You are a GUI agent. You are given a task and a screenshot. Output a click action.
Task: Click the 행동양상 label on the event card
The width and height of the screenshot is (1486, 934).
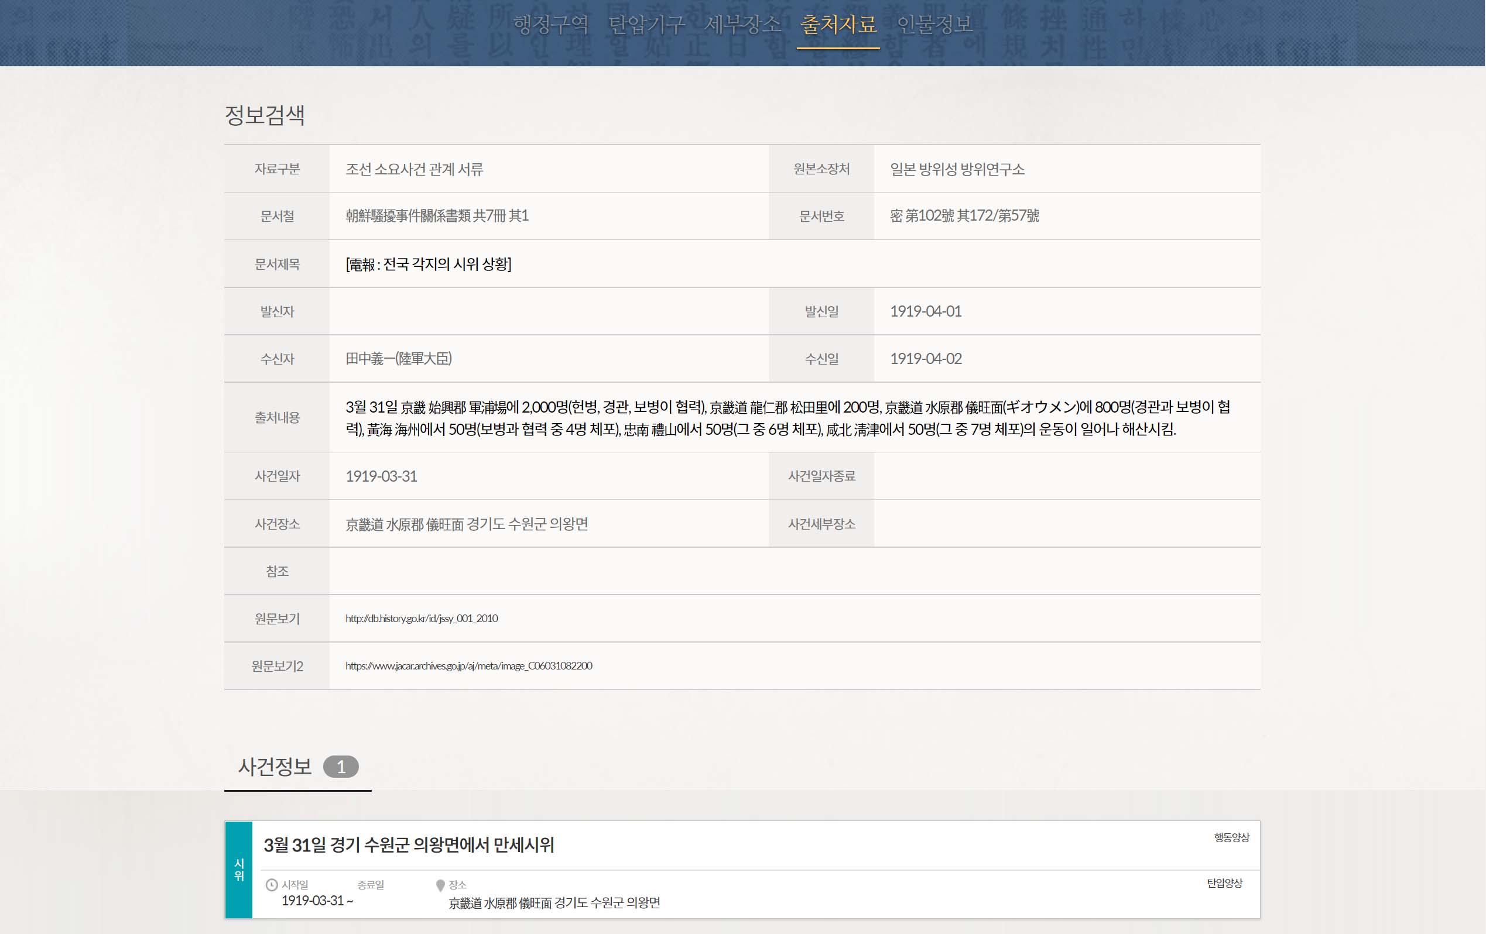pyautogui.click(x=1231, y=837)
